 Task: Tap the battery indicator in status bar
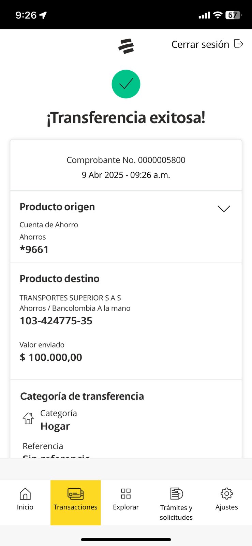233,15
